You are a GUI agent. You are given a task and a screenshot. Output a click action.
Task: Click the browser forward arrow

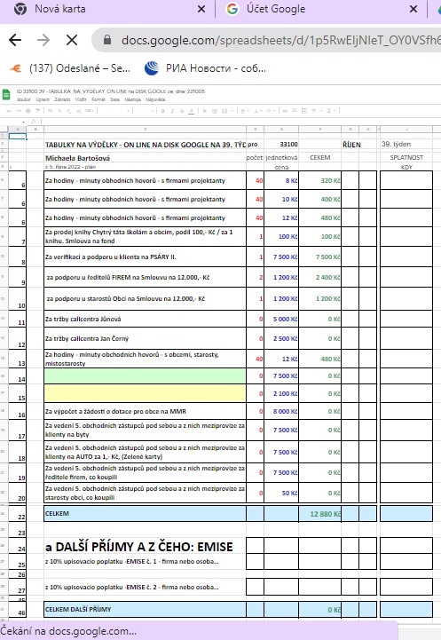point(43,40)
